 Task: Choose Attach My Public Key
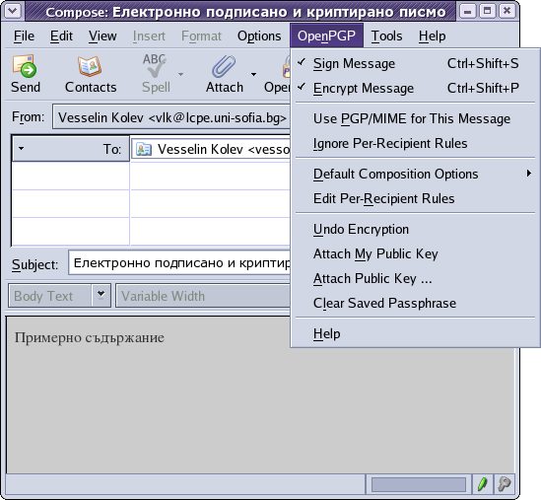[416, 253]
